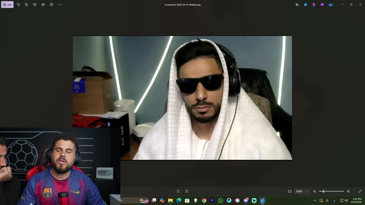Start slideshow with the play icon
Viewport: 365px width, 205px height.
click(x=51, y=5)
